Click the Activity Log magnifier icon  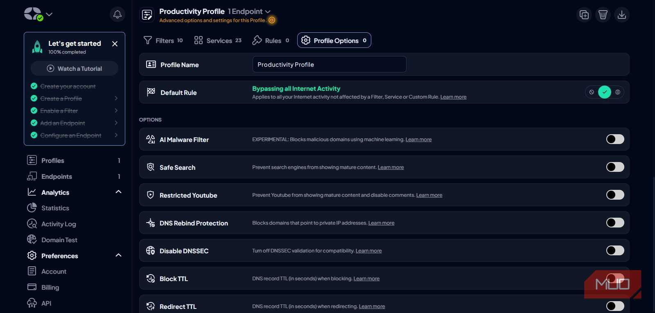32,224
